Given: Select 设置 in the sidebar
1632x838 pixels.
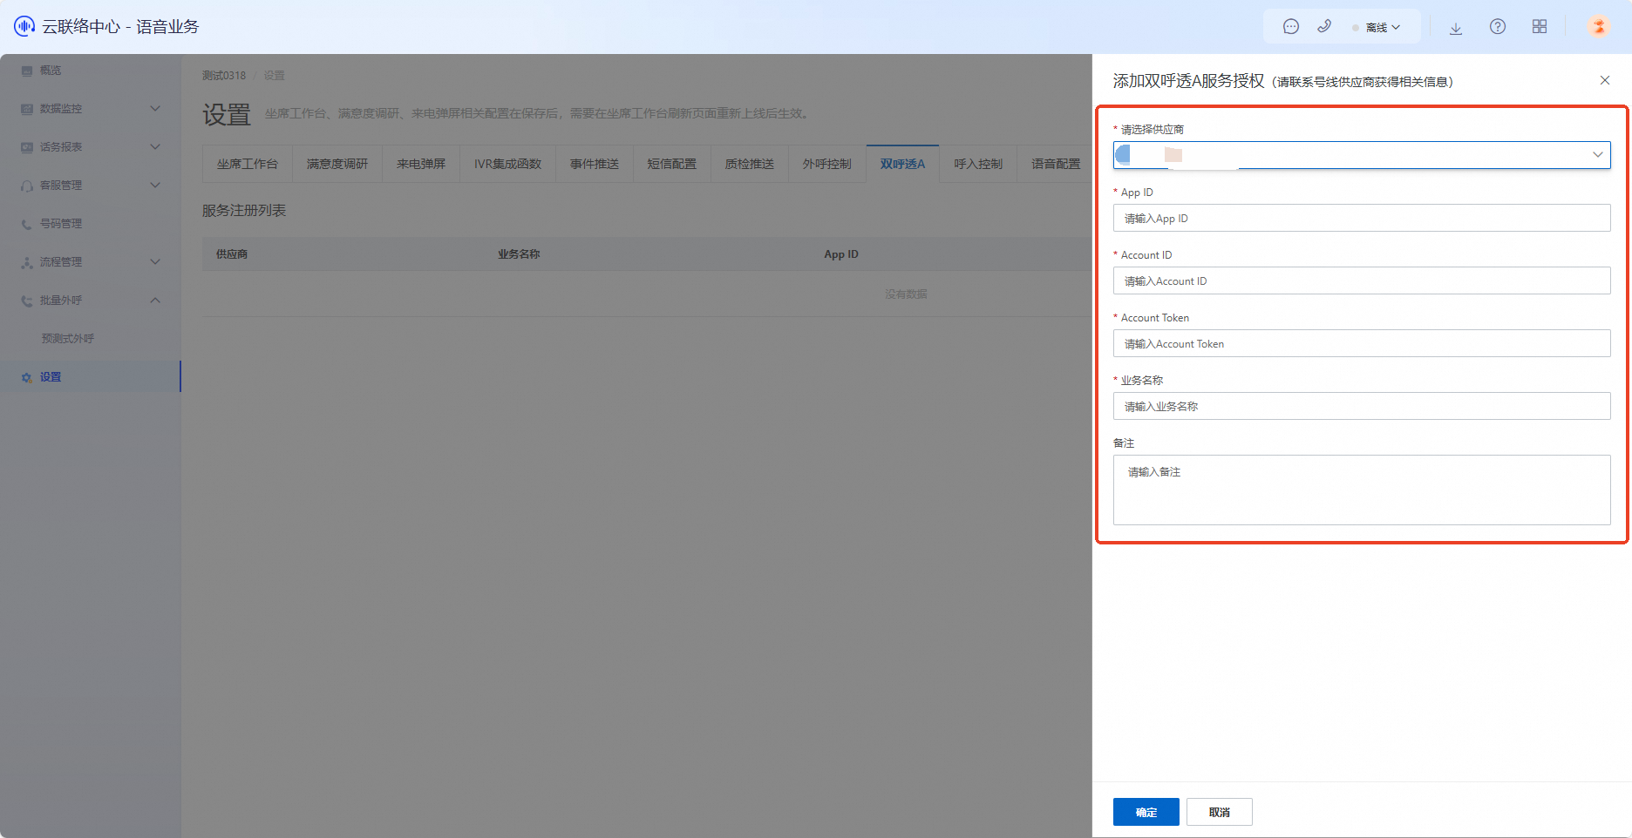Looking at the screenshot, I should [x=91, y=377].
